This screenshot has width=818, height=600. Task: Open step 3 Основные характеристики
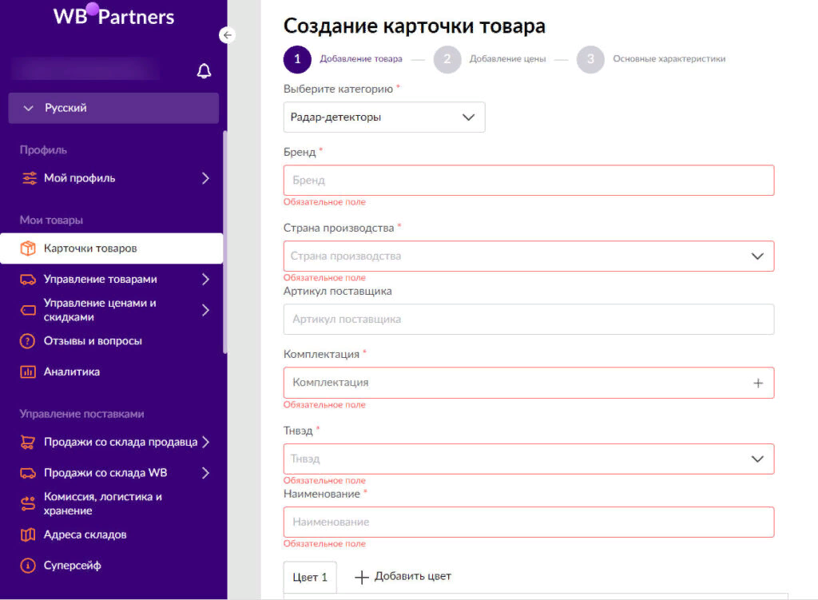(x=590, y=59)
